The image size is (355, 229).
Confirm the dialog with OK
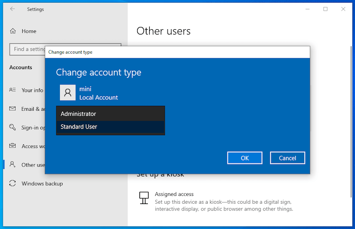pos(245,158)
